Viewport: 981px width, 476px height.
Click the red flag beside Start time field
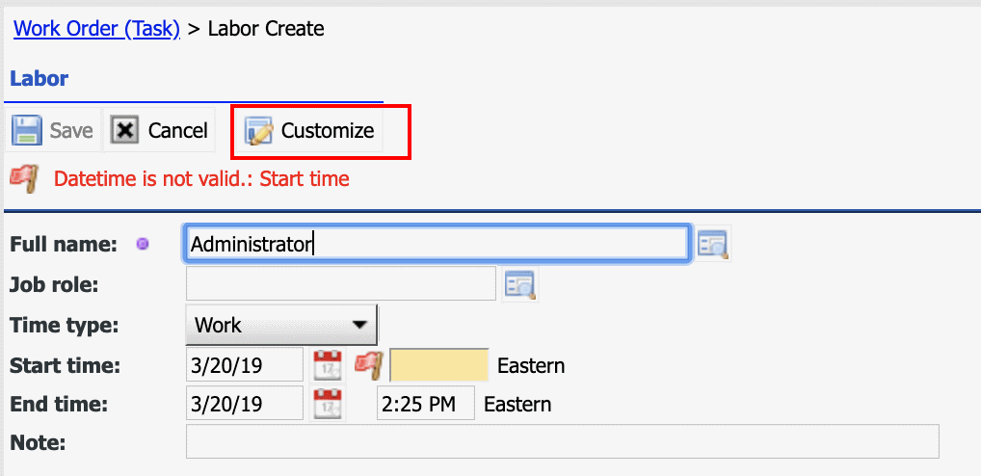pos(368,365)
